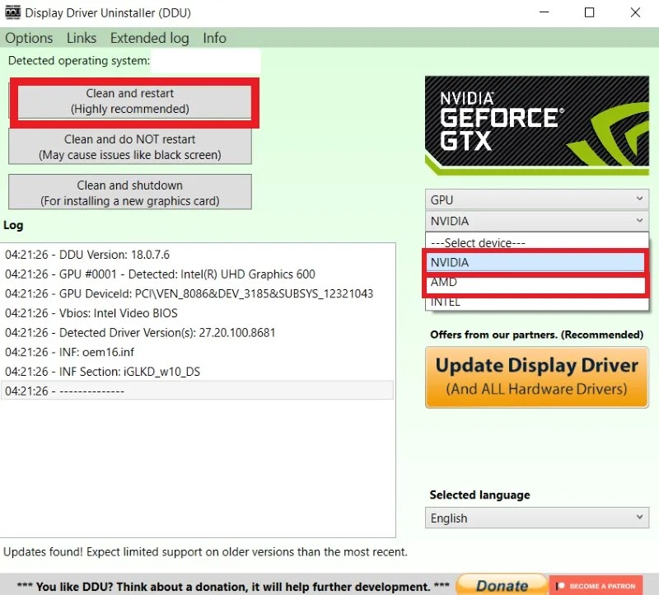Choose AMD from the device list
The width and height of the screenshot is (659, 595).
537,282
